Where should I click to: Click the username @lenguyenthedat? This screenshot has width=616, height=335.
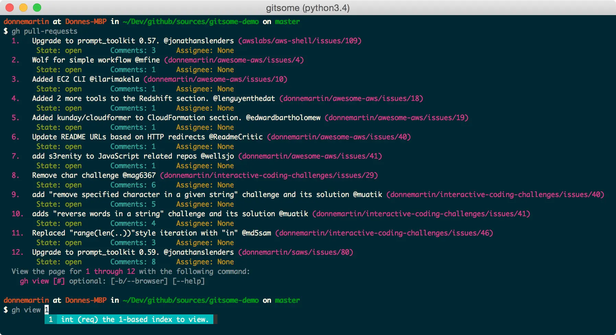[244, 99]
